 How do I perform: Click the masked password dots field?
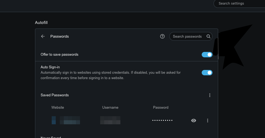coord(162,121)
